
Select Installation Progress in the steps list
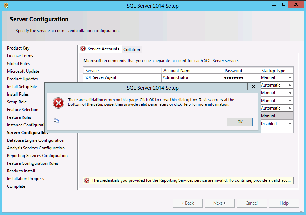pyautogui.click(x=25, y=179)
